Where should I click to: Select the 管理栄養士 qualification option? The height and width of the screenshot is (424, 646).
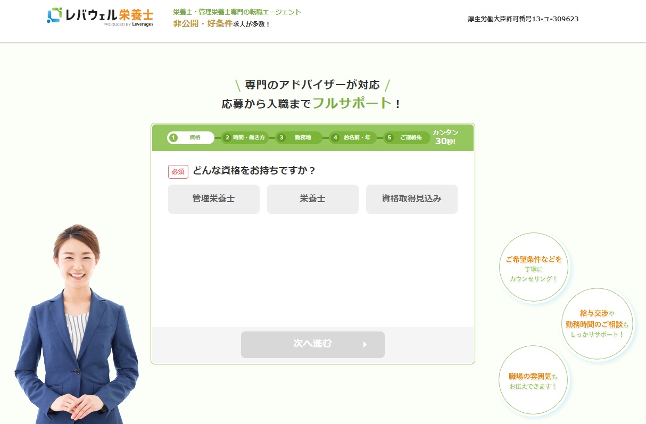213,199
